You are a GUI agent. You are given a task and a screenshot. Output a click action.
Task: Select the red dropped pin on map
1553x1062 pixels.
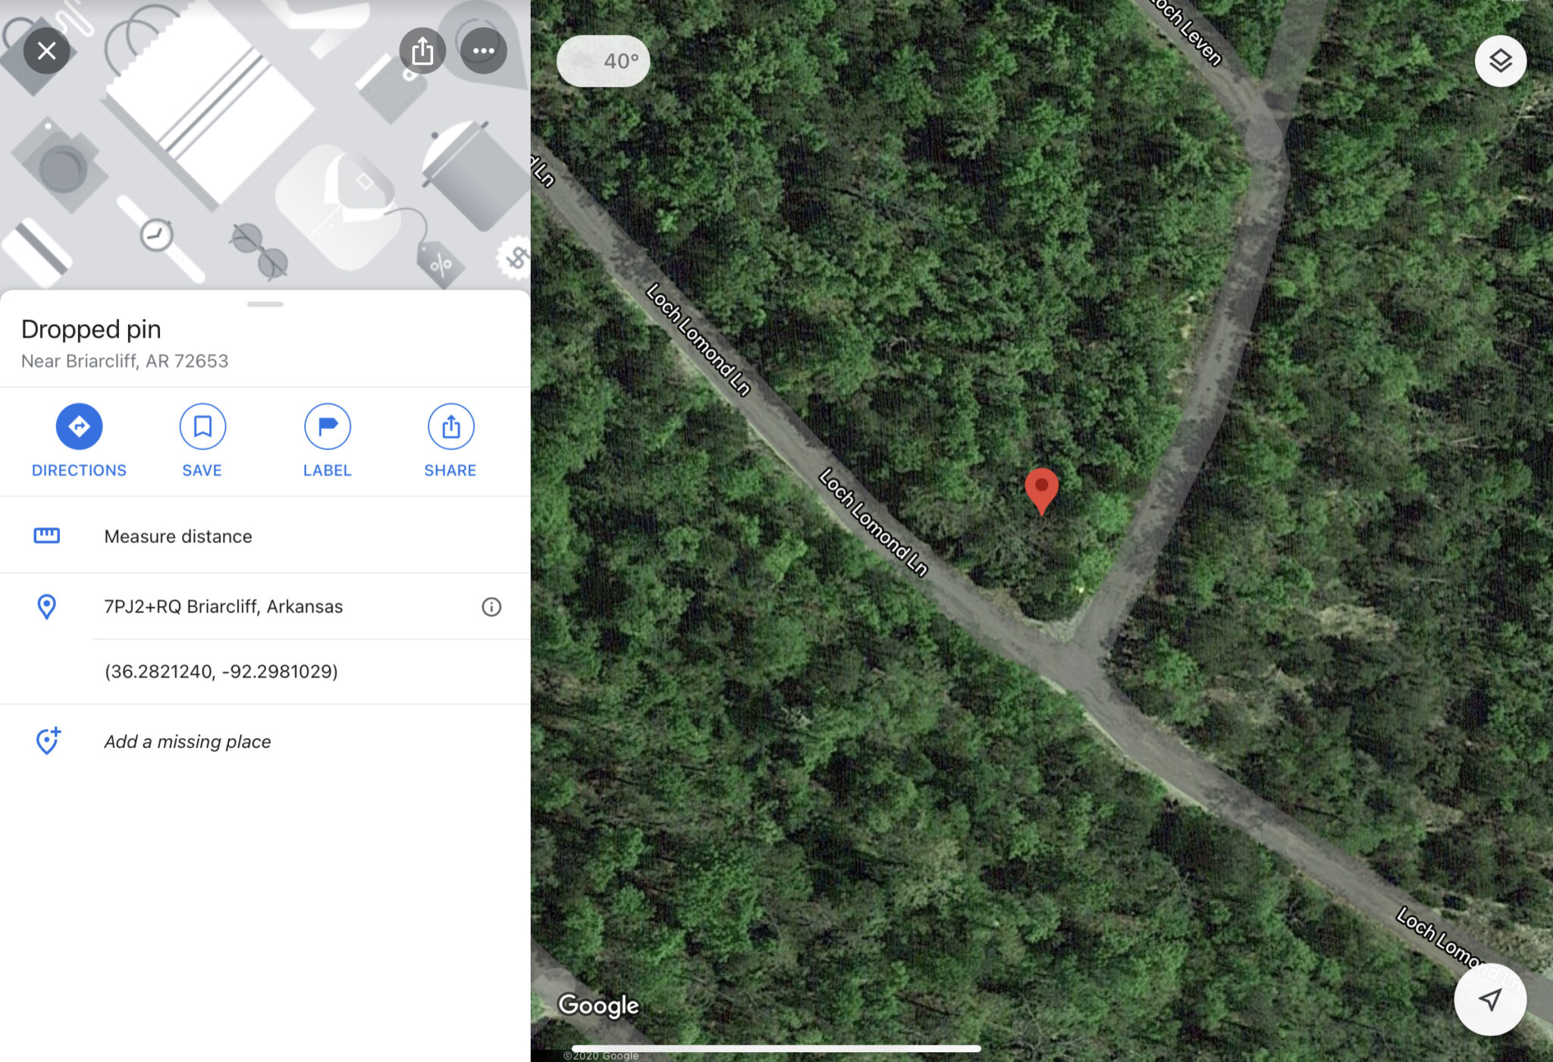(x=1041, y=491)
